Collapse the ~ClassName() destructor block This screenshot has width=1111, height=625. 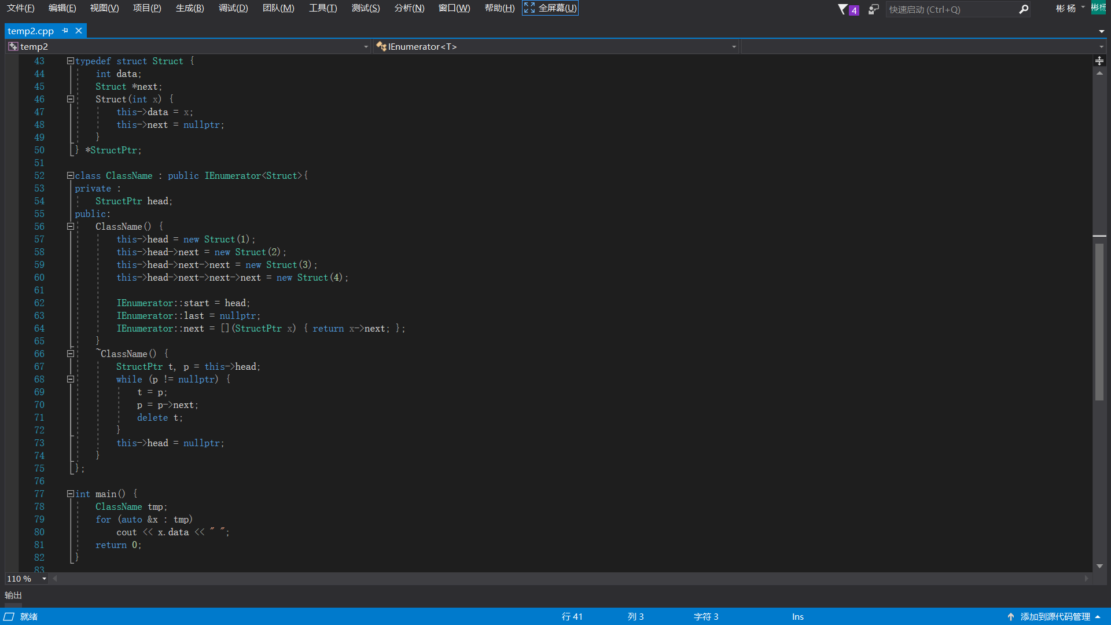tap(70, 354)
